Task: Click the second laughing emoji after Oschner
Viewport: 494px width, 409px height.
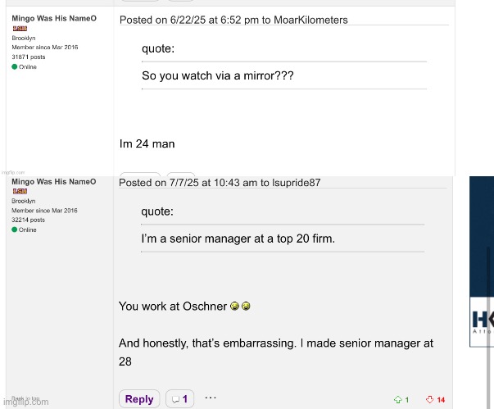Action: click(x=245, y=307)
